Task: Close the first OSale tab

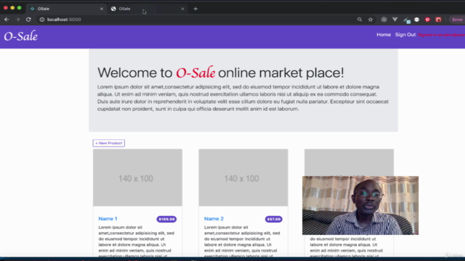Action: pos(102,9)
